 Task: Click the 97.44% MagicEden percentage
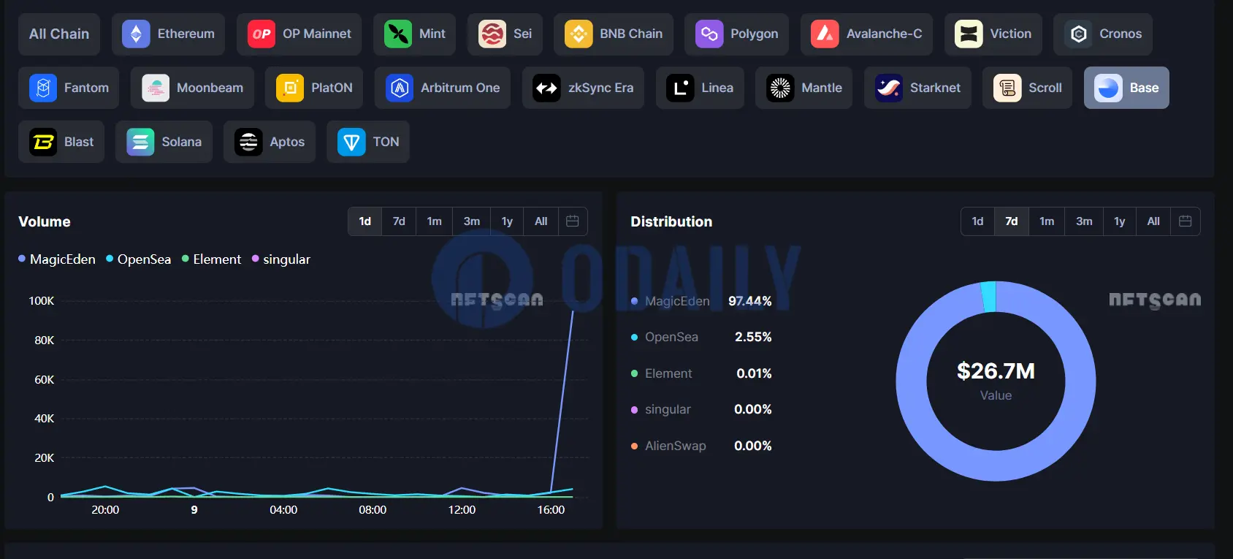(x=750, y=301)
